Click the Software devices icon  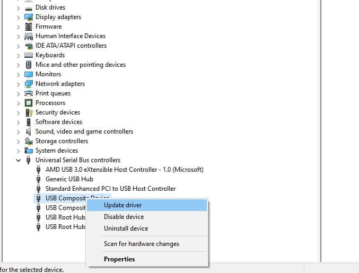(29, 122)
